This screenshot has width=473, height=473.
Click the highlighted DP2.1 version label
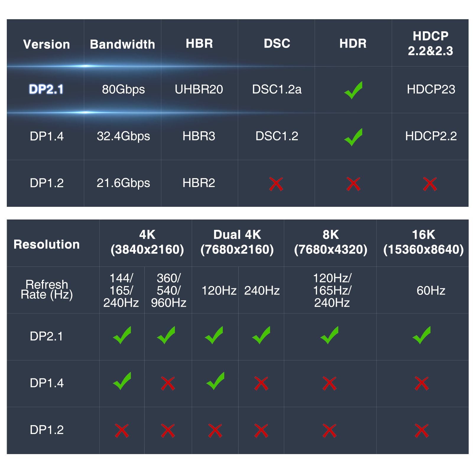[46, 89]
